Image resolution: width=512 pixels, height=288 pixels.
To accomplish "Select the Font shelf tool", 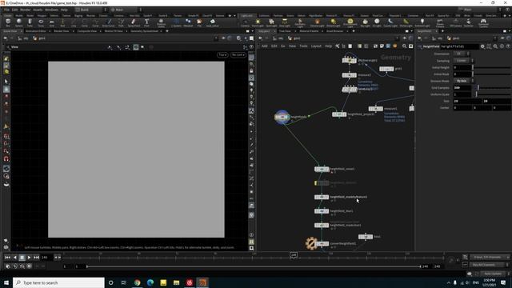I will pos(146,22).
